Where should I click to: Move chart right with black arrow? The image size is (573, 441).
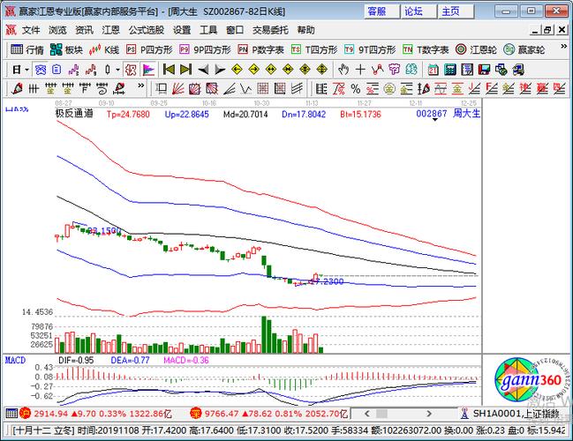click(x=220, y=70)
